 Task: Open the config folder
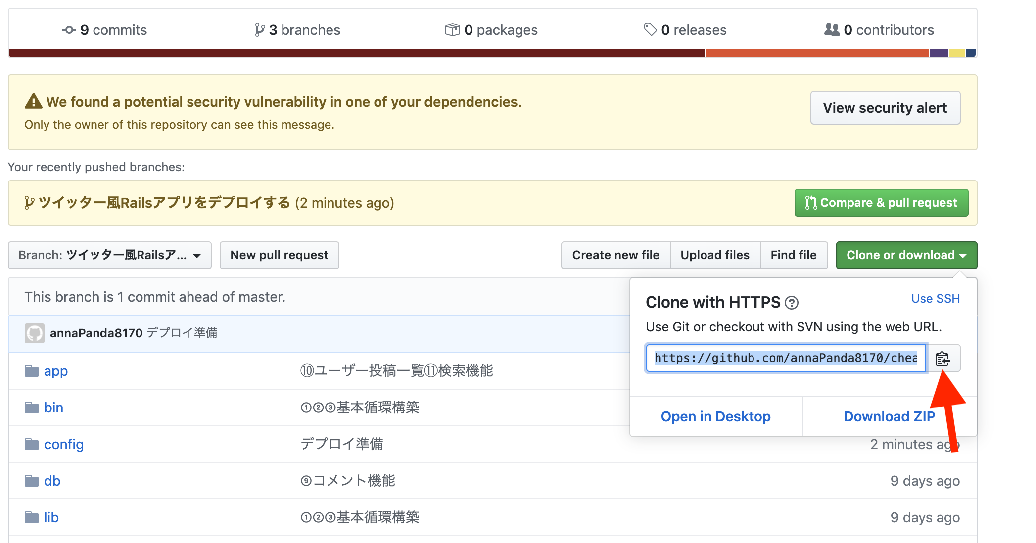(64, 444)
